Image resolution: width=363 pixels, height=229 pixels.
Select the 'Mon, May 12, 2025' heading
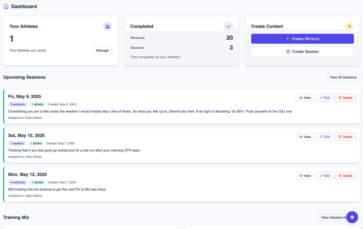tap(28, 175)
